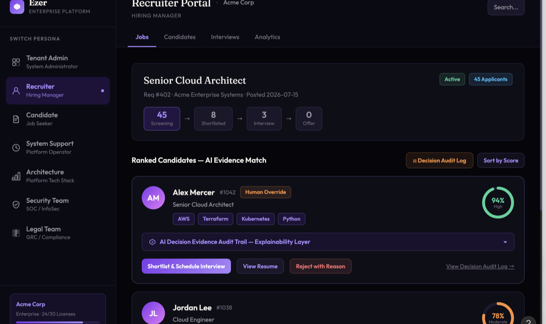The image size is (546, 324).
Task: Click the 45 Applicants badge
Action: pos(491,79)
